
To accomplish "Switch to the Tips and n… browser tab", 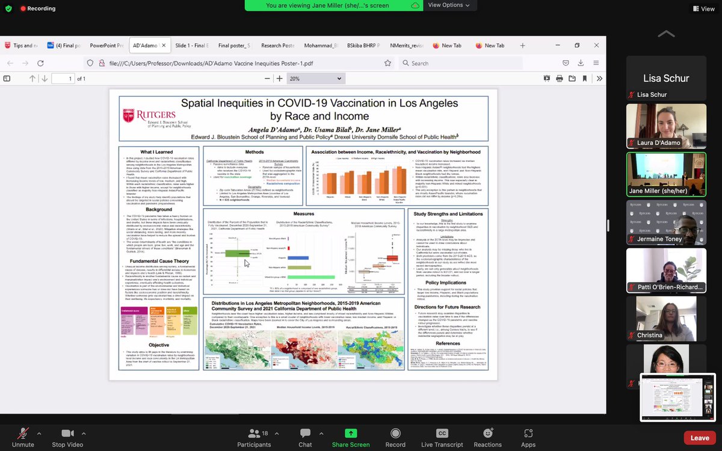I will (x=22, y=45).
